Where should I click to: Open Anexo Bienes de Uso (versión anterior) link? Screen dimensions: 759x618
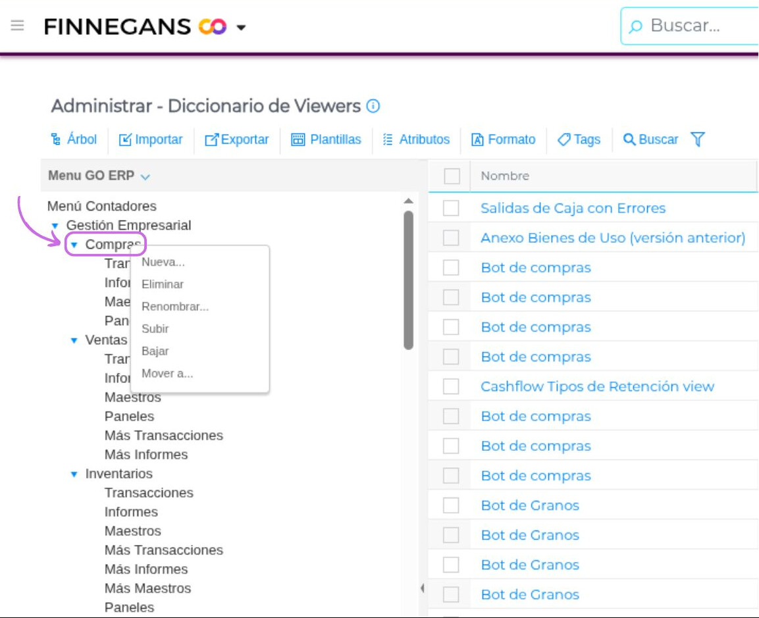pyautogui.click(x=612, y=238)
